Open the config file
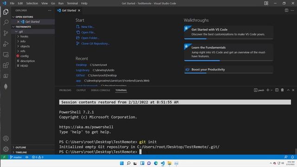The height and width of the screenshot is (167, 297). point(33,56)
